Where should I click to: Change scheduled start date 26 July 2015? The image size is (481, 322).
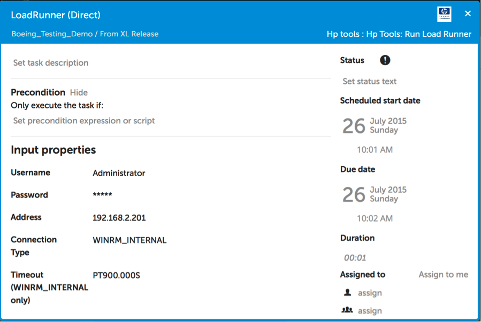[374, 126]
